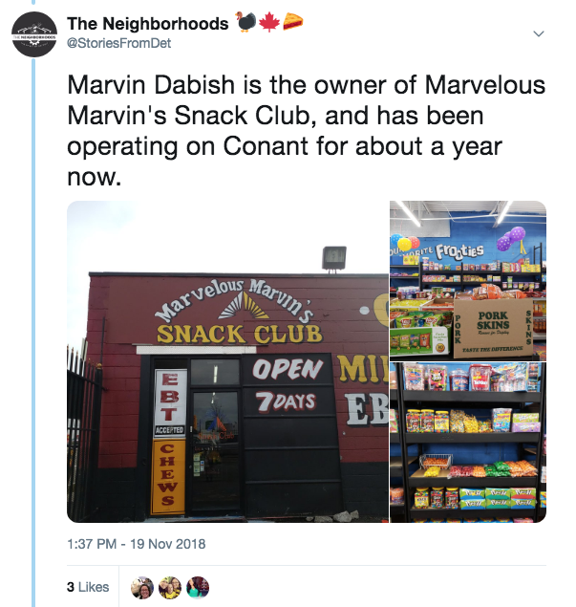Open the 1:37 PM - 19 Nov 2018 timestamp

pyautogui.click(x=137, y=544)
